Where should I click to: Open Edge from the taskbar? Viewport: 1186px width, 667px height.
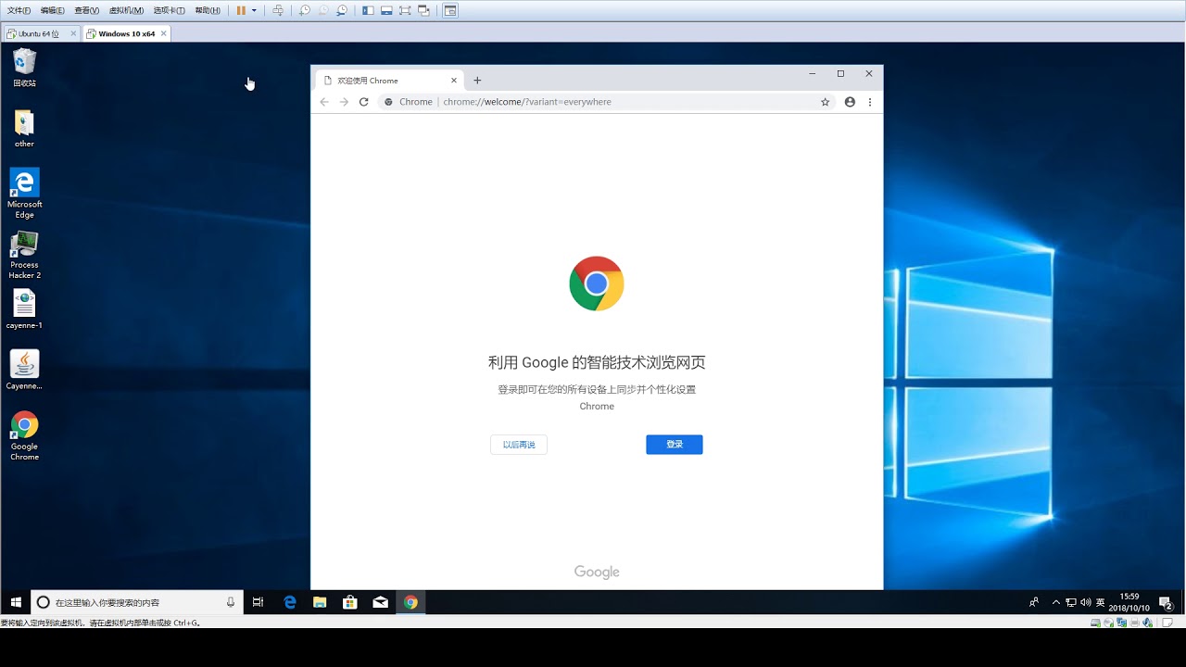pyautogui.click(x=290, y=602)
